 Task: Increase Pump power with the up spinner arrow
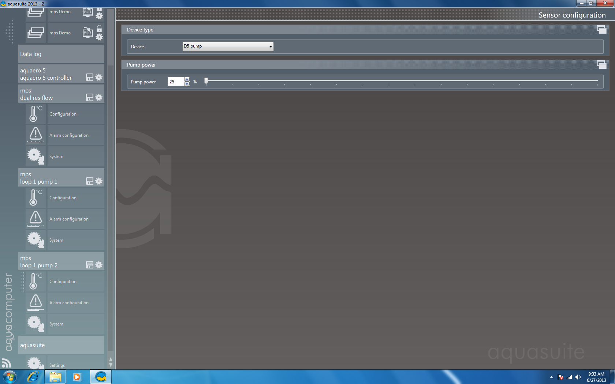click(x=187, y=79)
